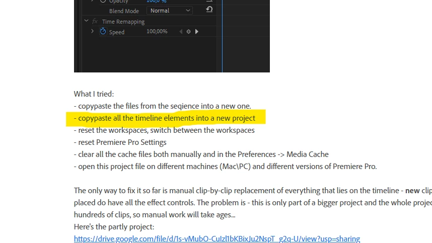Click the line about copypasting files from the sequence

point(162,106)
